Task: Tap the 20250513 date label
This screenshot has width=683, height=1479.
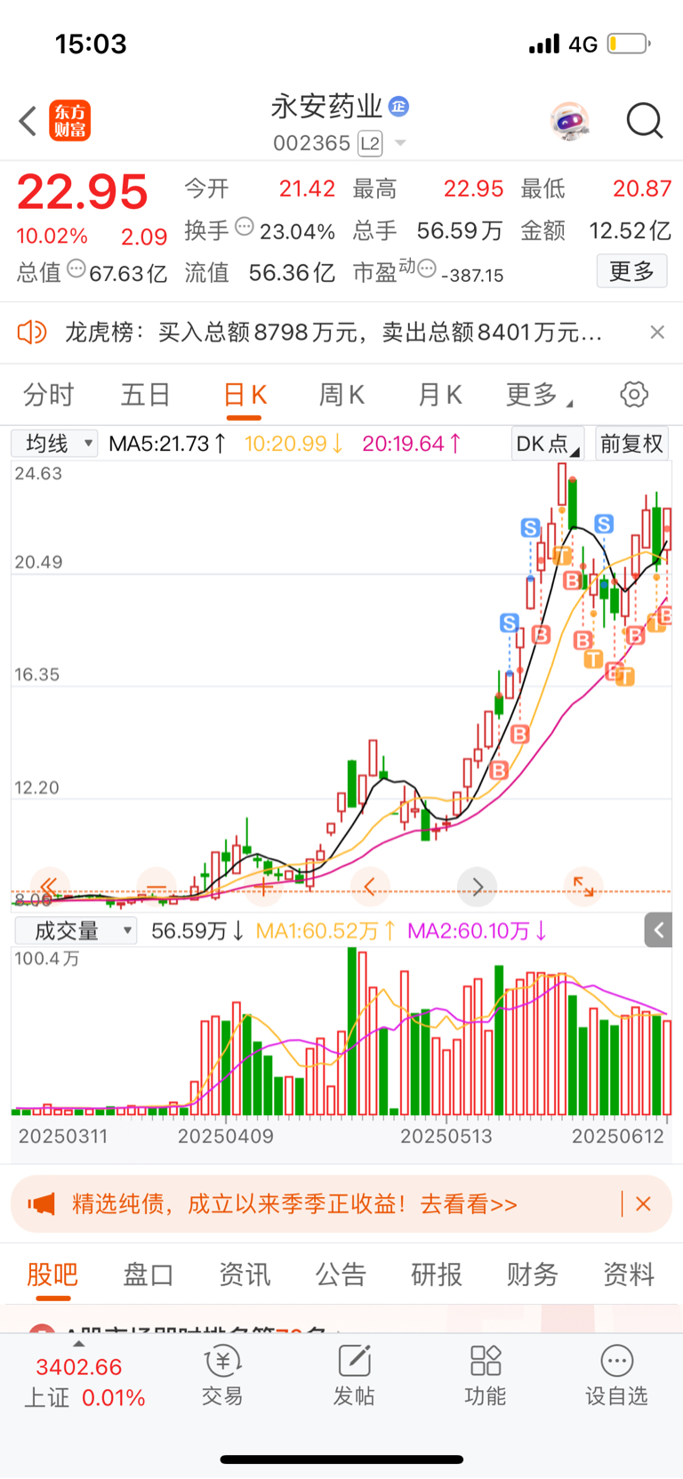Action: click(x=446, y=1136)
